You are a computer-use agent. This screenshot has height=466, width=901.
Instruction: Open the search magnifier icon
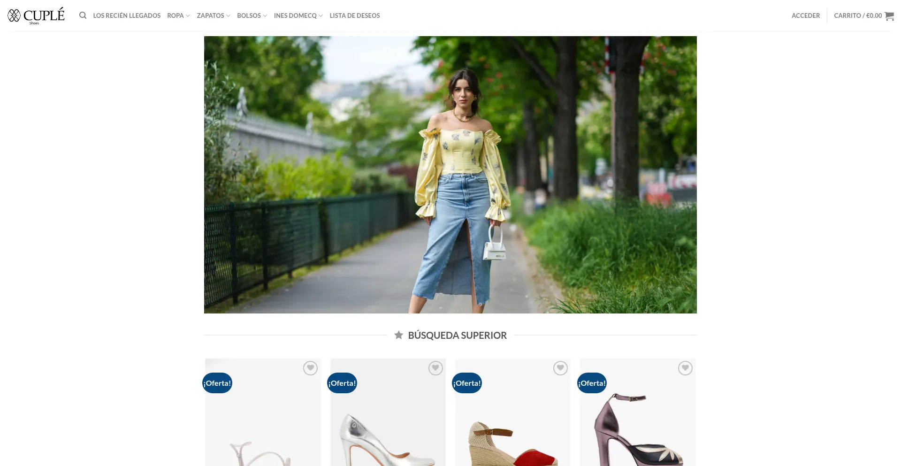point(83,15)
